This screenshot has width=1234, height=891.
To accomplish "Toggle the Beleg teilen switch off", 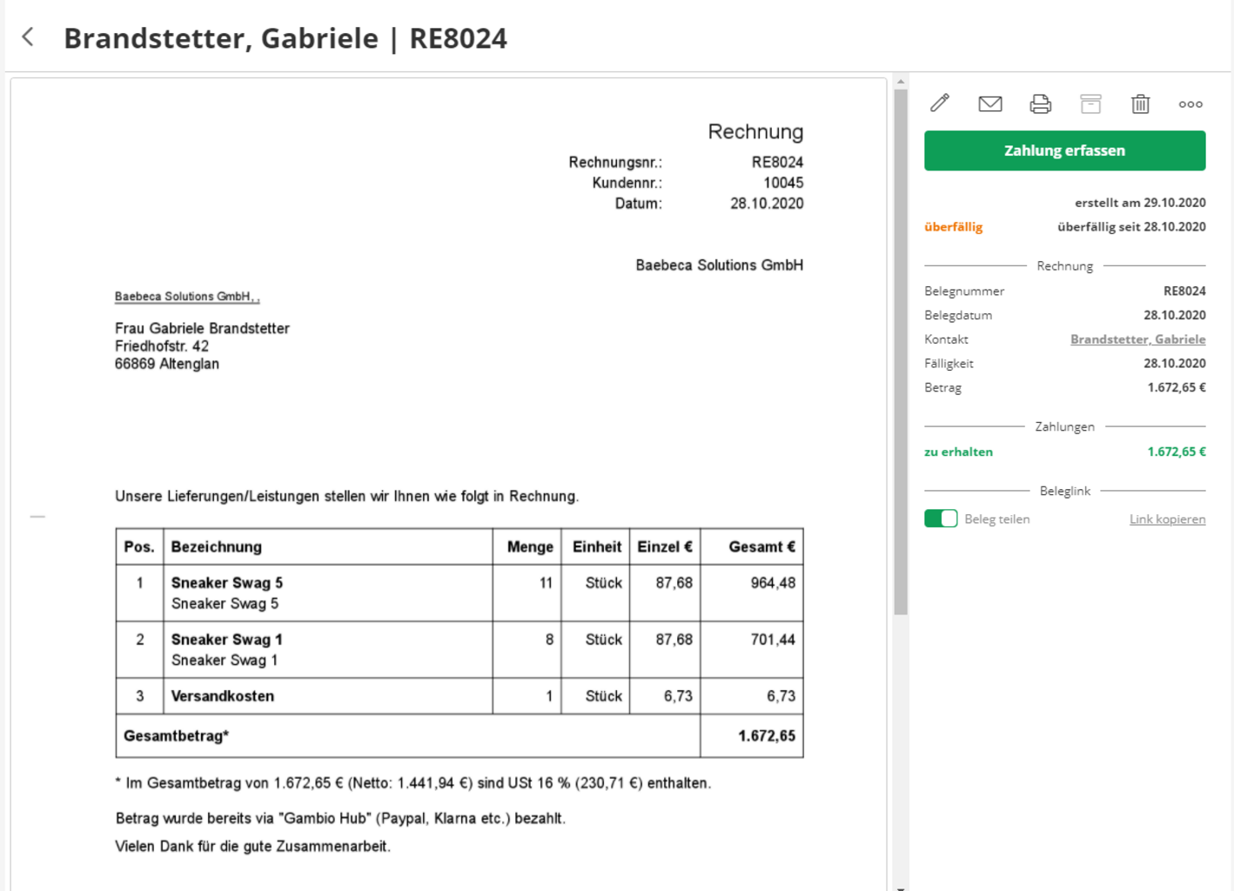I will [x=941, y=519].
